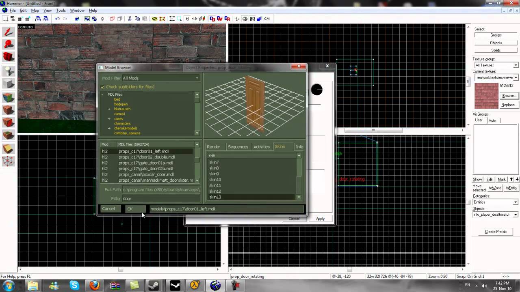Viewport: 520px width, 292px height.
Task: Click the Filter field containing 'door'
Action: coord(161,199)
